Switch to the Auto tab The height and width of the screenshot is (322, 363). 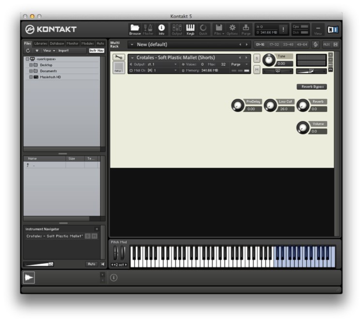[100, 44]
